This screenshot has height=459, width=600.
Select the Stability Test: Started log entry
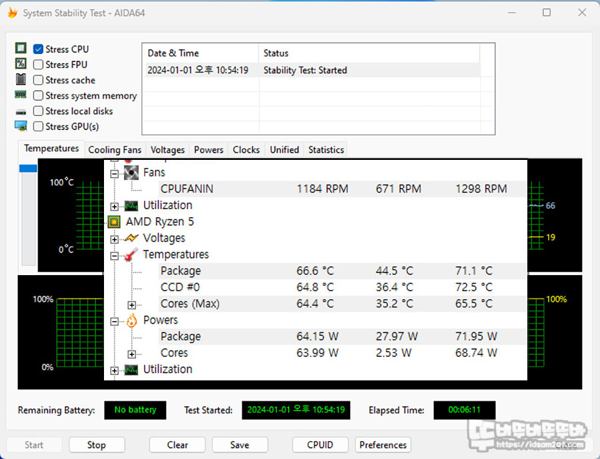(313, 70)
